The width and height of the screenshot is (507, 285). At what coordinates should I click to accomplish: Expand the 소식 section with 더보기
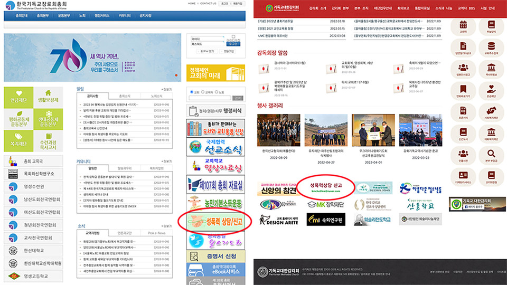pyautogui.click(x=167, y=226)
